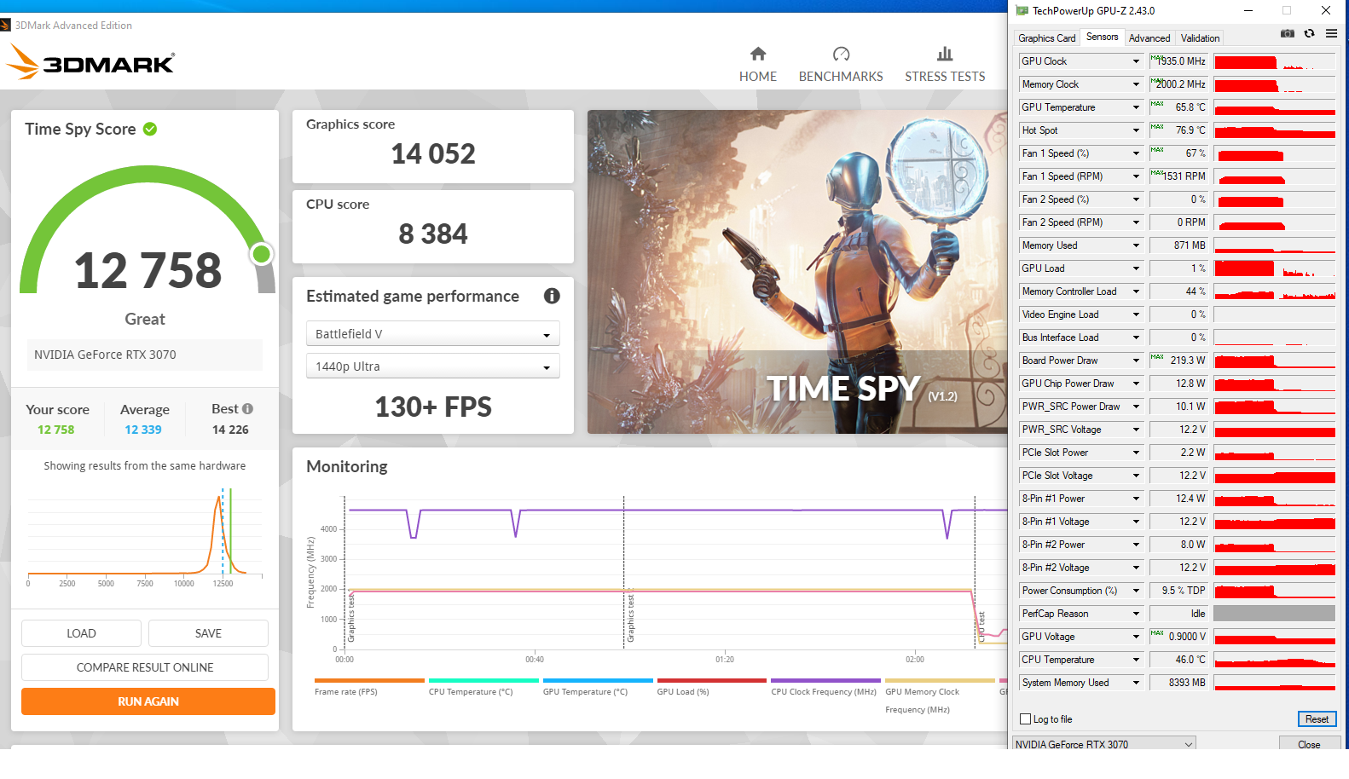Click 3DMark logo
Viewport: 1349px width, 779px height.
[x=90, y=63]
